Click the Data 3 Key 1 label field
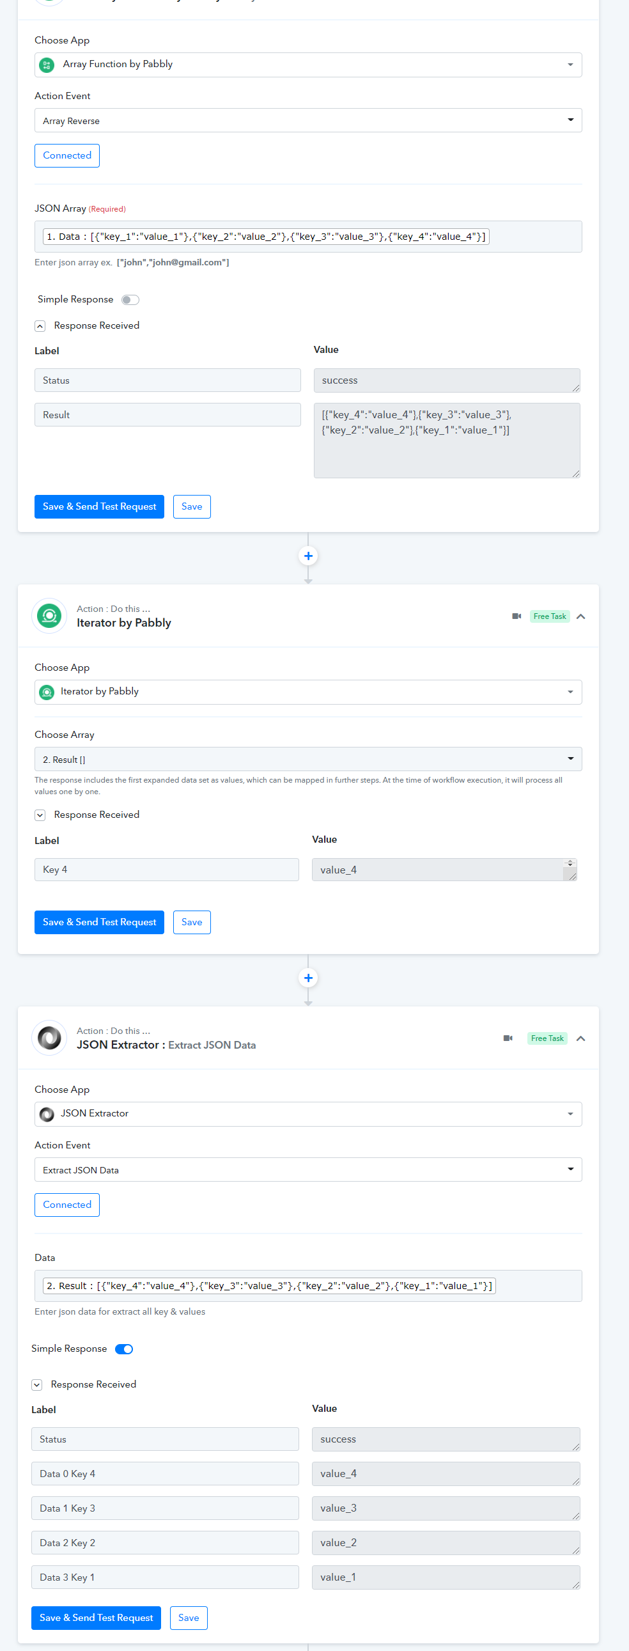The width and height of the screenshot is (629, 1651). point(166,1577)
